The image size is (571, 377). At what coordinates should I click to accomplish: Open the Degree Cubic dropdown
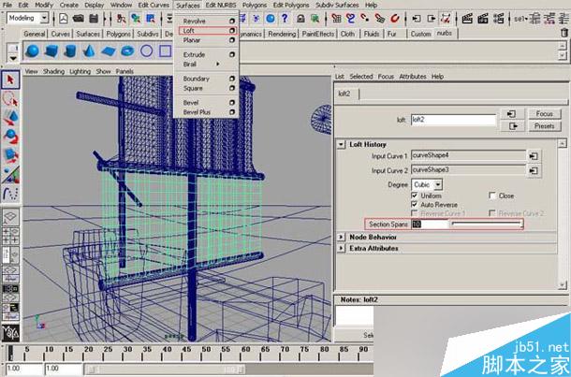(x=427, y=184)
